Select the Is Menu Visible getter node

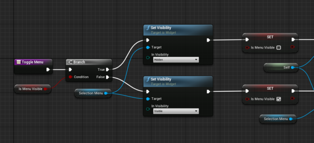(33, 89)
